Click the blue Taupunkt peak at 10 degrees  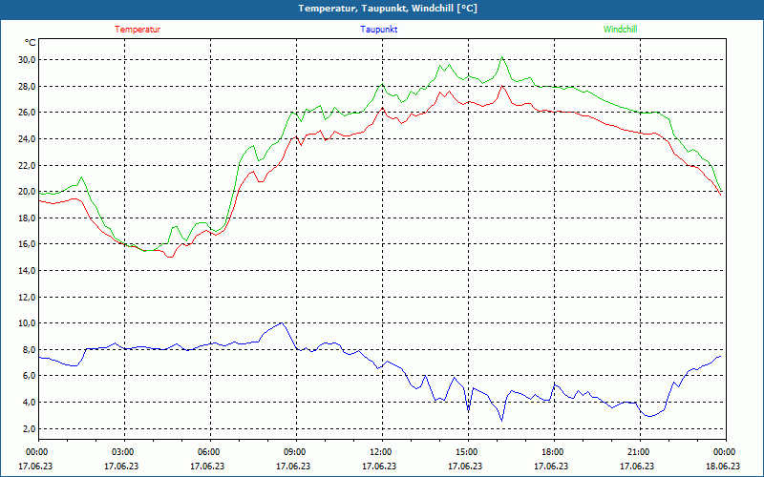[282, 323]
